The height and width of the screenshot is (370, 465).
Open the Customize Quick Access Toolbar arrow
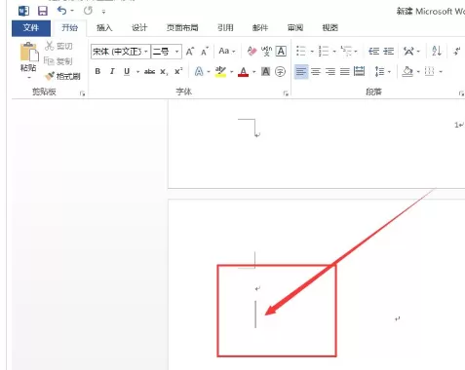[103, 12]
